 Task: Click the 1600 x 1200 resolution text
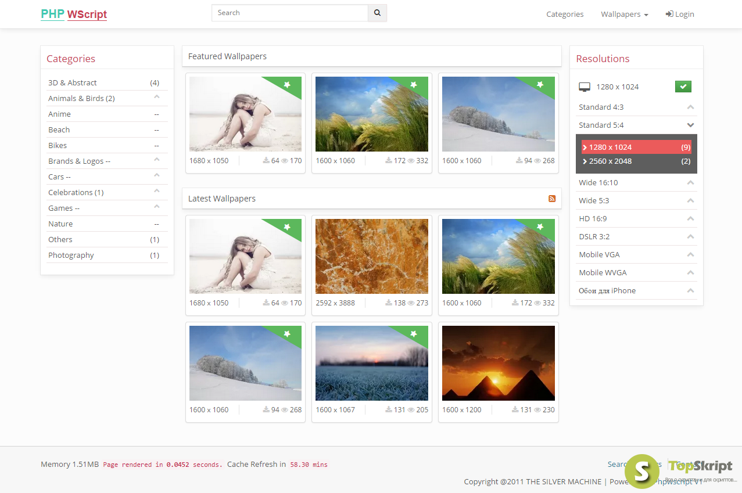coord(462,409)
